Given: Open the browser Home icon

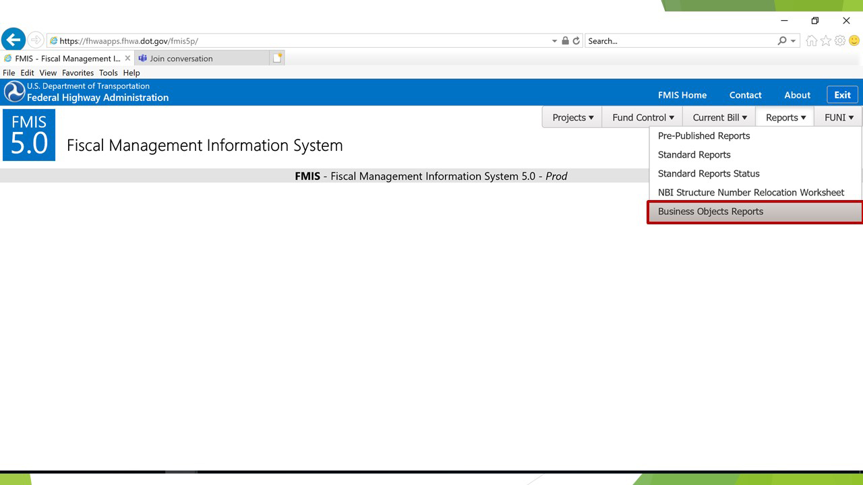Looking at the screenshot, I should [x=812, y=41].
